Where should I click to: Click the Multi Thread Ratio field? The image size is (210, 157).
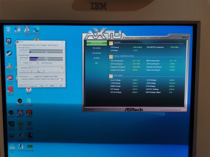point(58,63)
